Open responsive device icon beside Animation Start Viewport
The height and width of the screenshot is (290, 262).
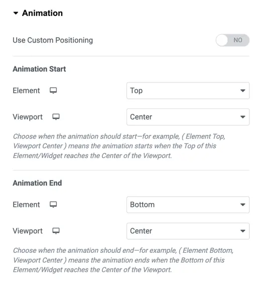(x=56, y=117)
